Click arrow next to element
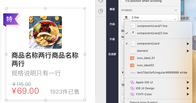This screenshot has height=103, width=196. tap(188, 51)
